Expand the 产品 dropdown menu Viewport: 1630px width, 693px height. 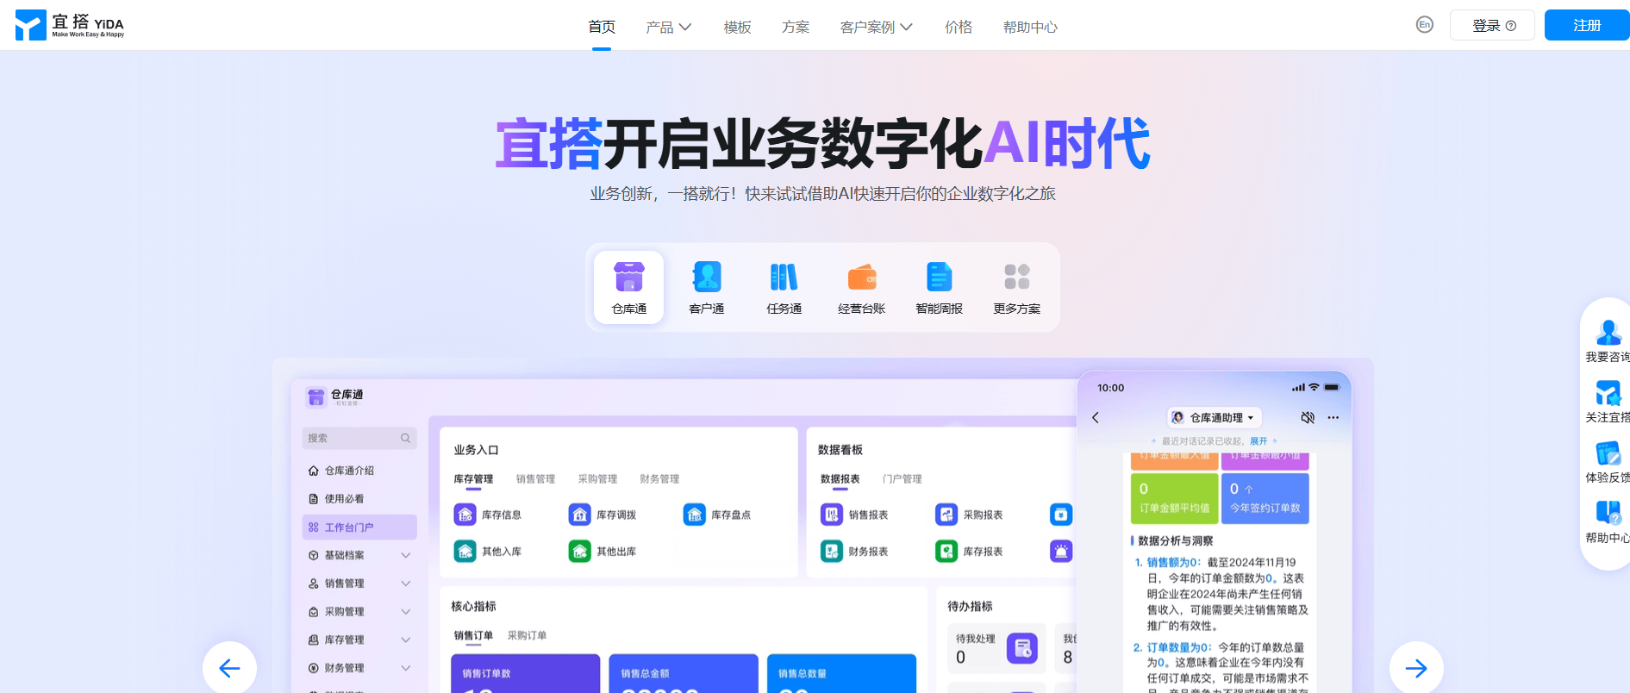[669, 27]
